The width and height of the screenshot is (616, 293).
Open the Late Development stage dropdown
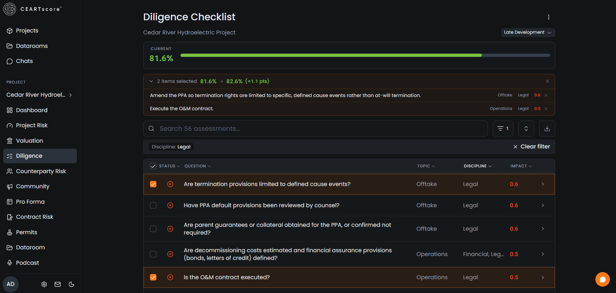528,32
